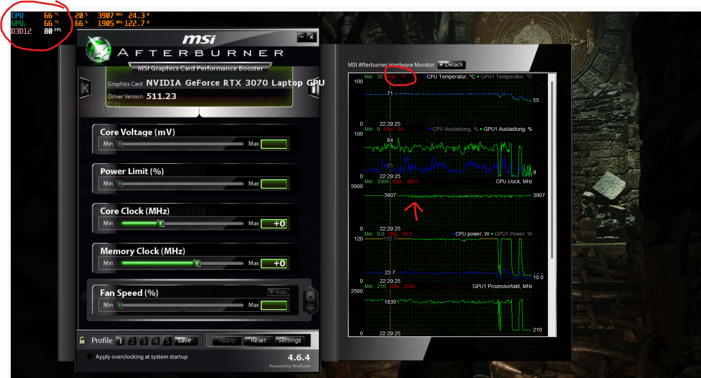Viewport: 701px width, 378px height.
Task: Click the GPU1 Temperatur graph legend
Action: (504, 77)
